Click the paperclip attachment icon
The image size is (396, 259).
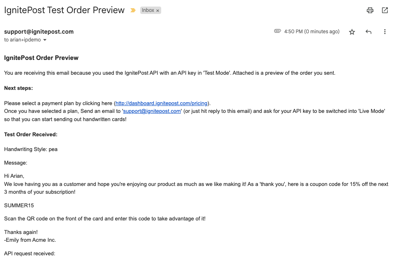tap(278, 31)
